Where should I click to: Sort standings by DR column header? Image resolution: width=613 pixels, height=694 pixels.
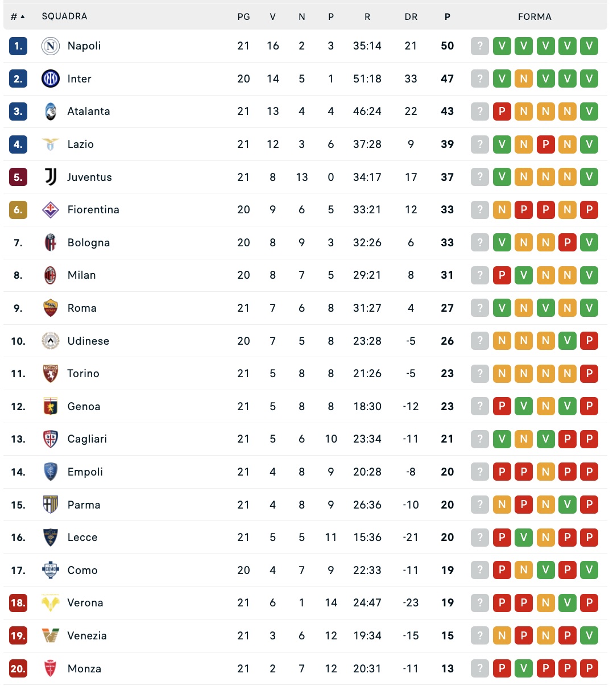[411, 17]
